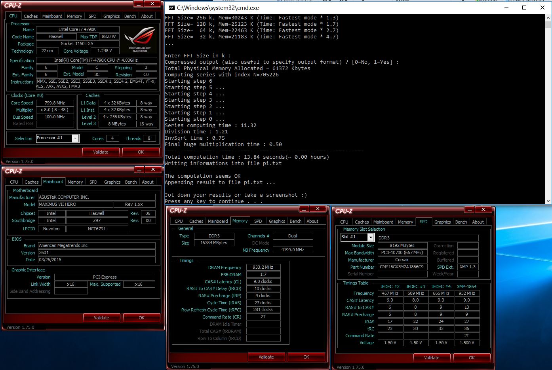
Task: Click OK in CPU-Z SPD window
Action: pyautogui.click(x=472, y=358)
